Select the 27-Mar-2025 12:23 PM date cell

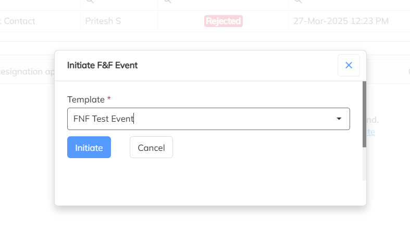click(x=341, y=21)
